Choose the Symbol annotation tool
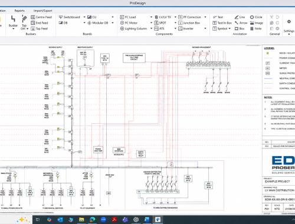This screenshot has width=295, height=224. tap(220, 28)
